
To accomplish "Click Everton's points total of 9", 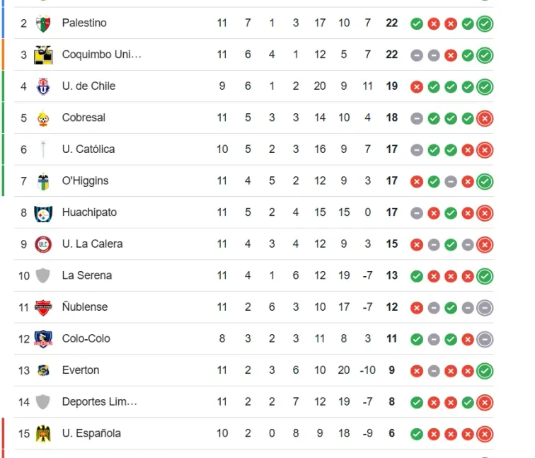I will [x=392, y=370].
